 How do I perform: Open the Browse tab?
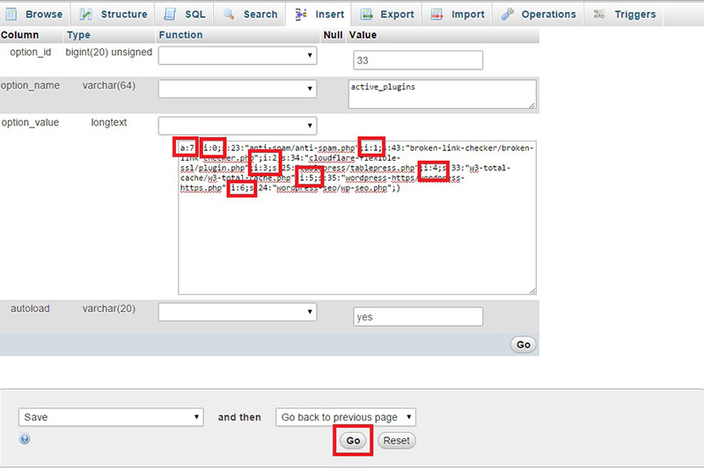[x=34, y=14]
